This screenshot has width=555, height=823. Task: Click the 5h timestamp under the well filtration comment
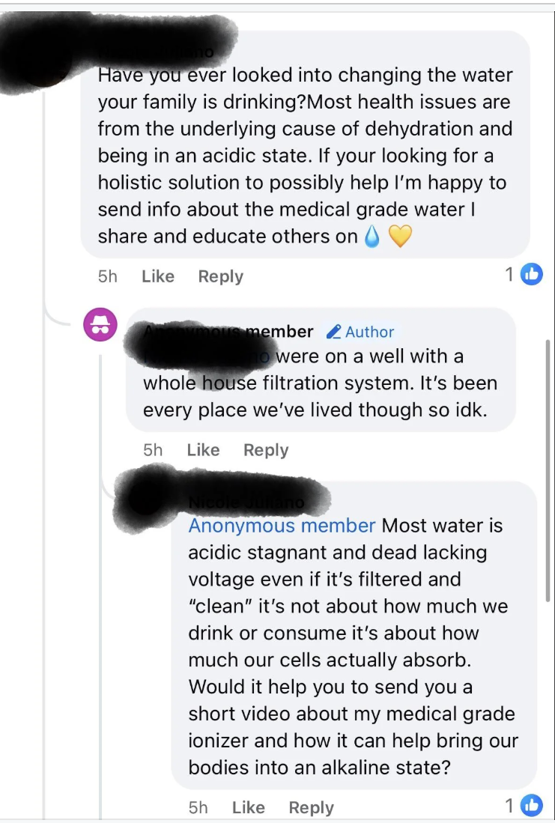153,450
